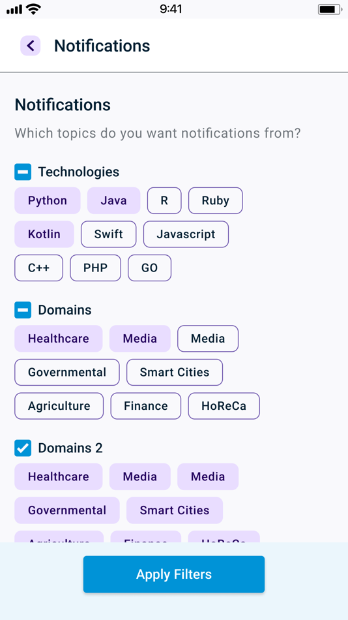The height and width of the screenshot is (620, 348).
Task: Select the C++ chip
Action: (x=38, y=268)
